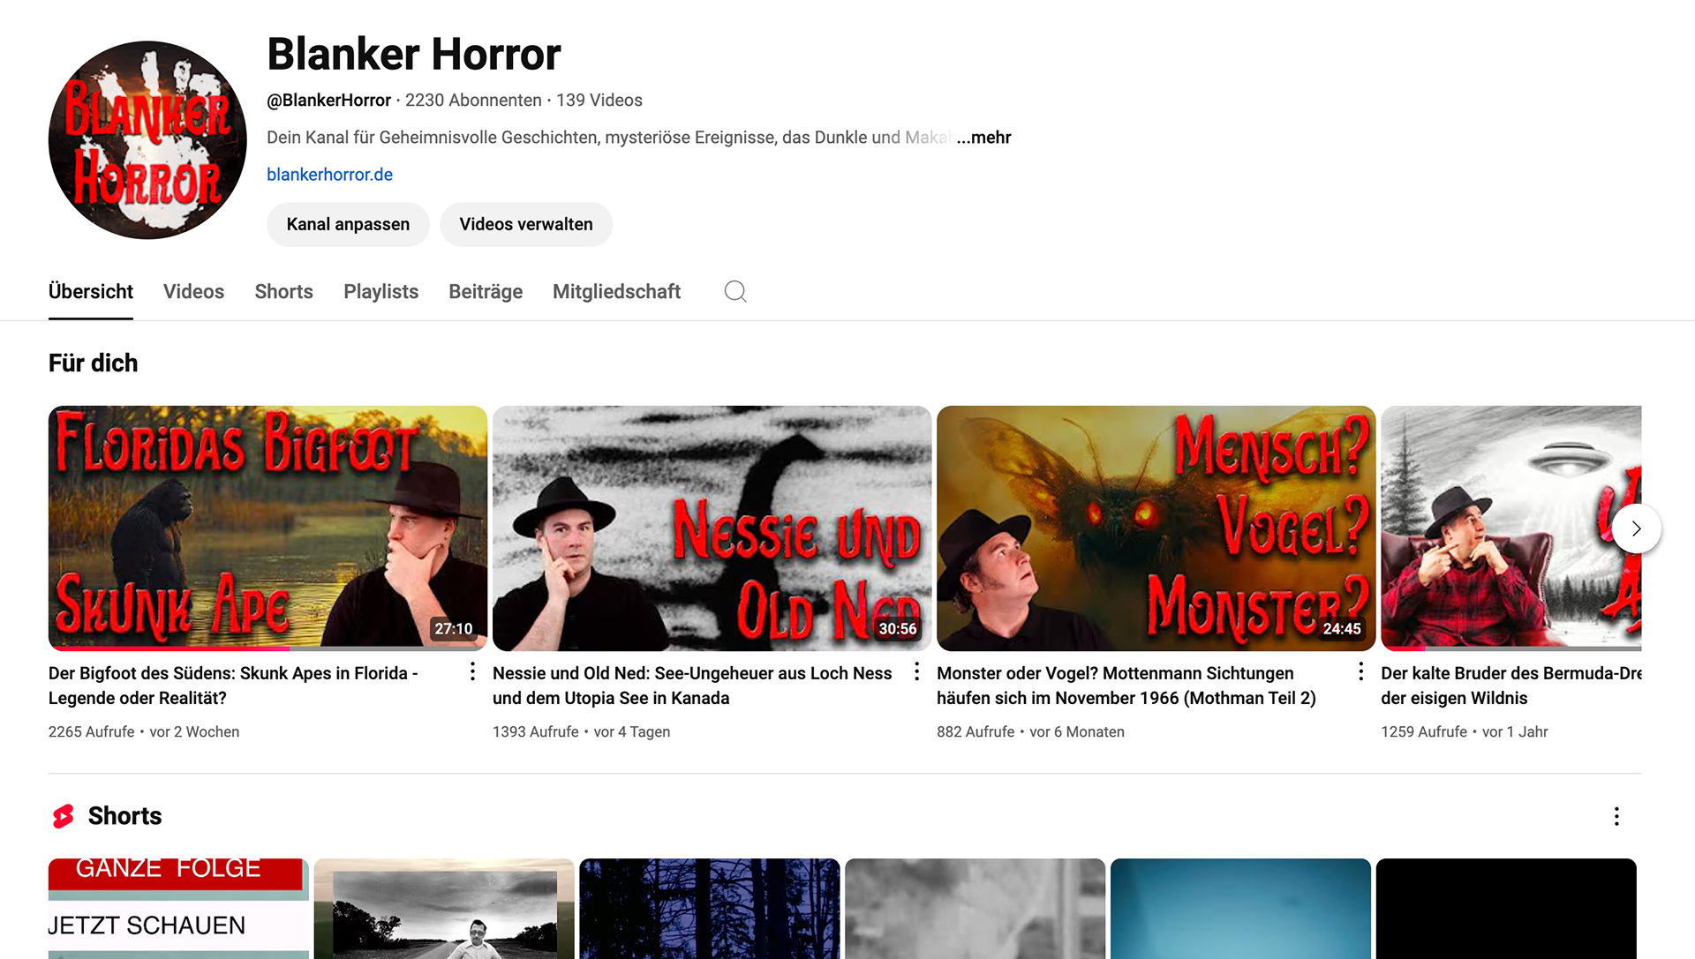Open the Mitgliedschaft tab
Viewport: 1695px width, 959px height.
(616, 292)
